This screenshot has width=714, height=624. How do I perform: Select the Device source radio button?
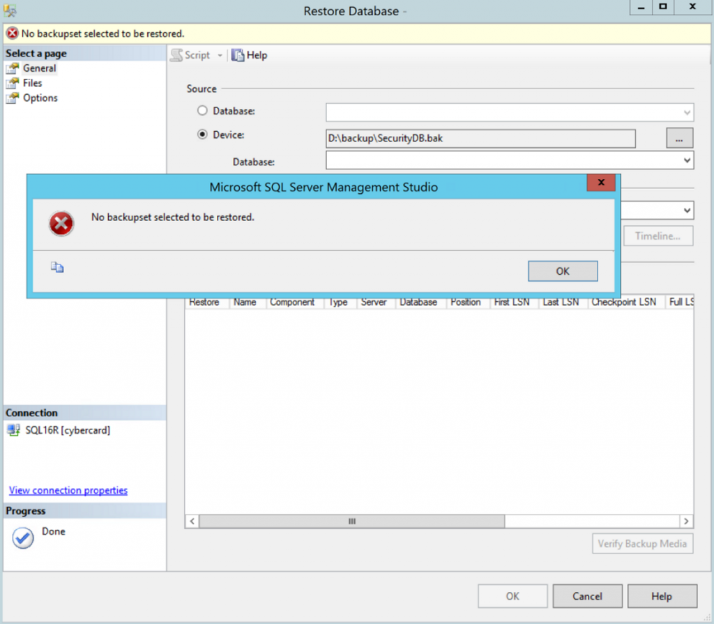click(202, 135)
